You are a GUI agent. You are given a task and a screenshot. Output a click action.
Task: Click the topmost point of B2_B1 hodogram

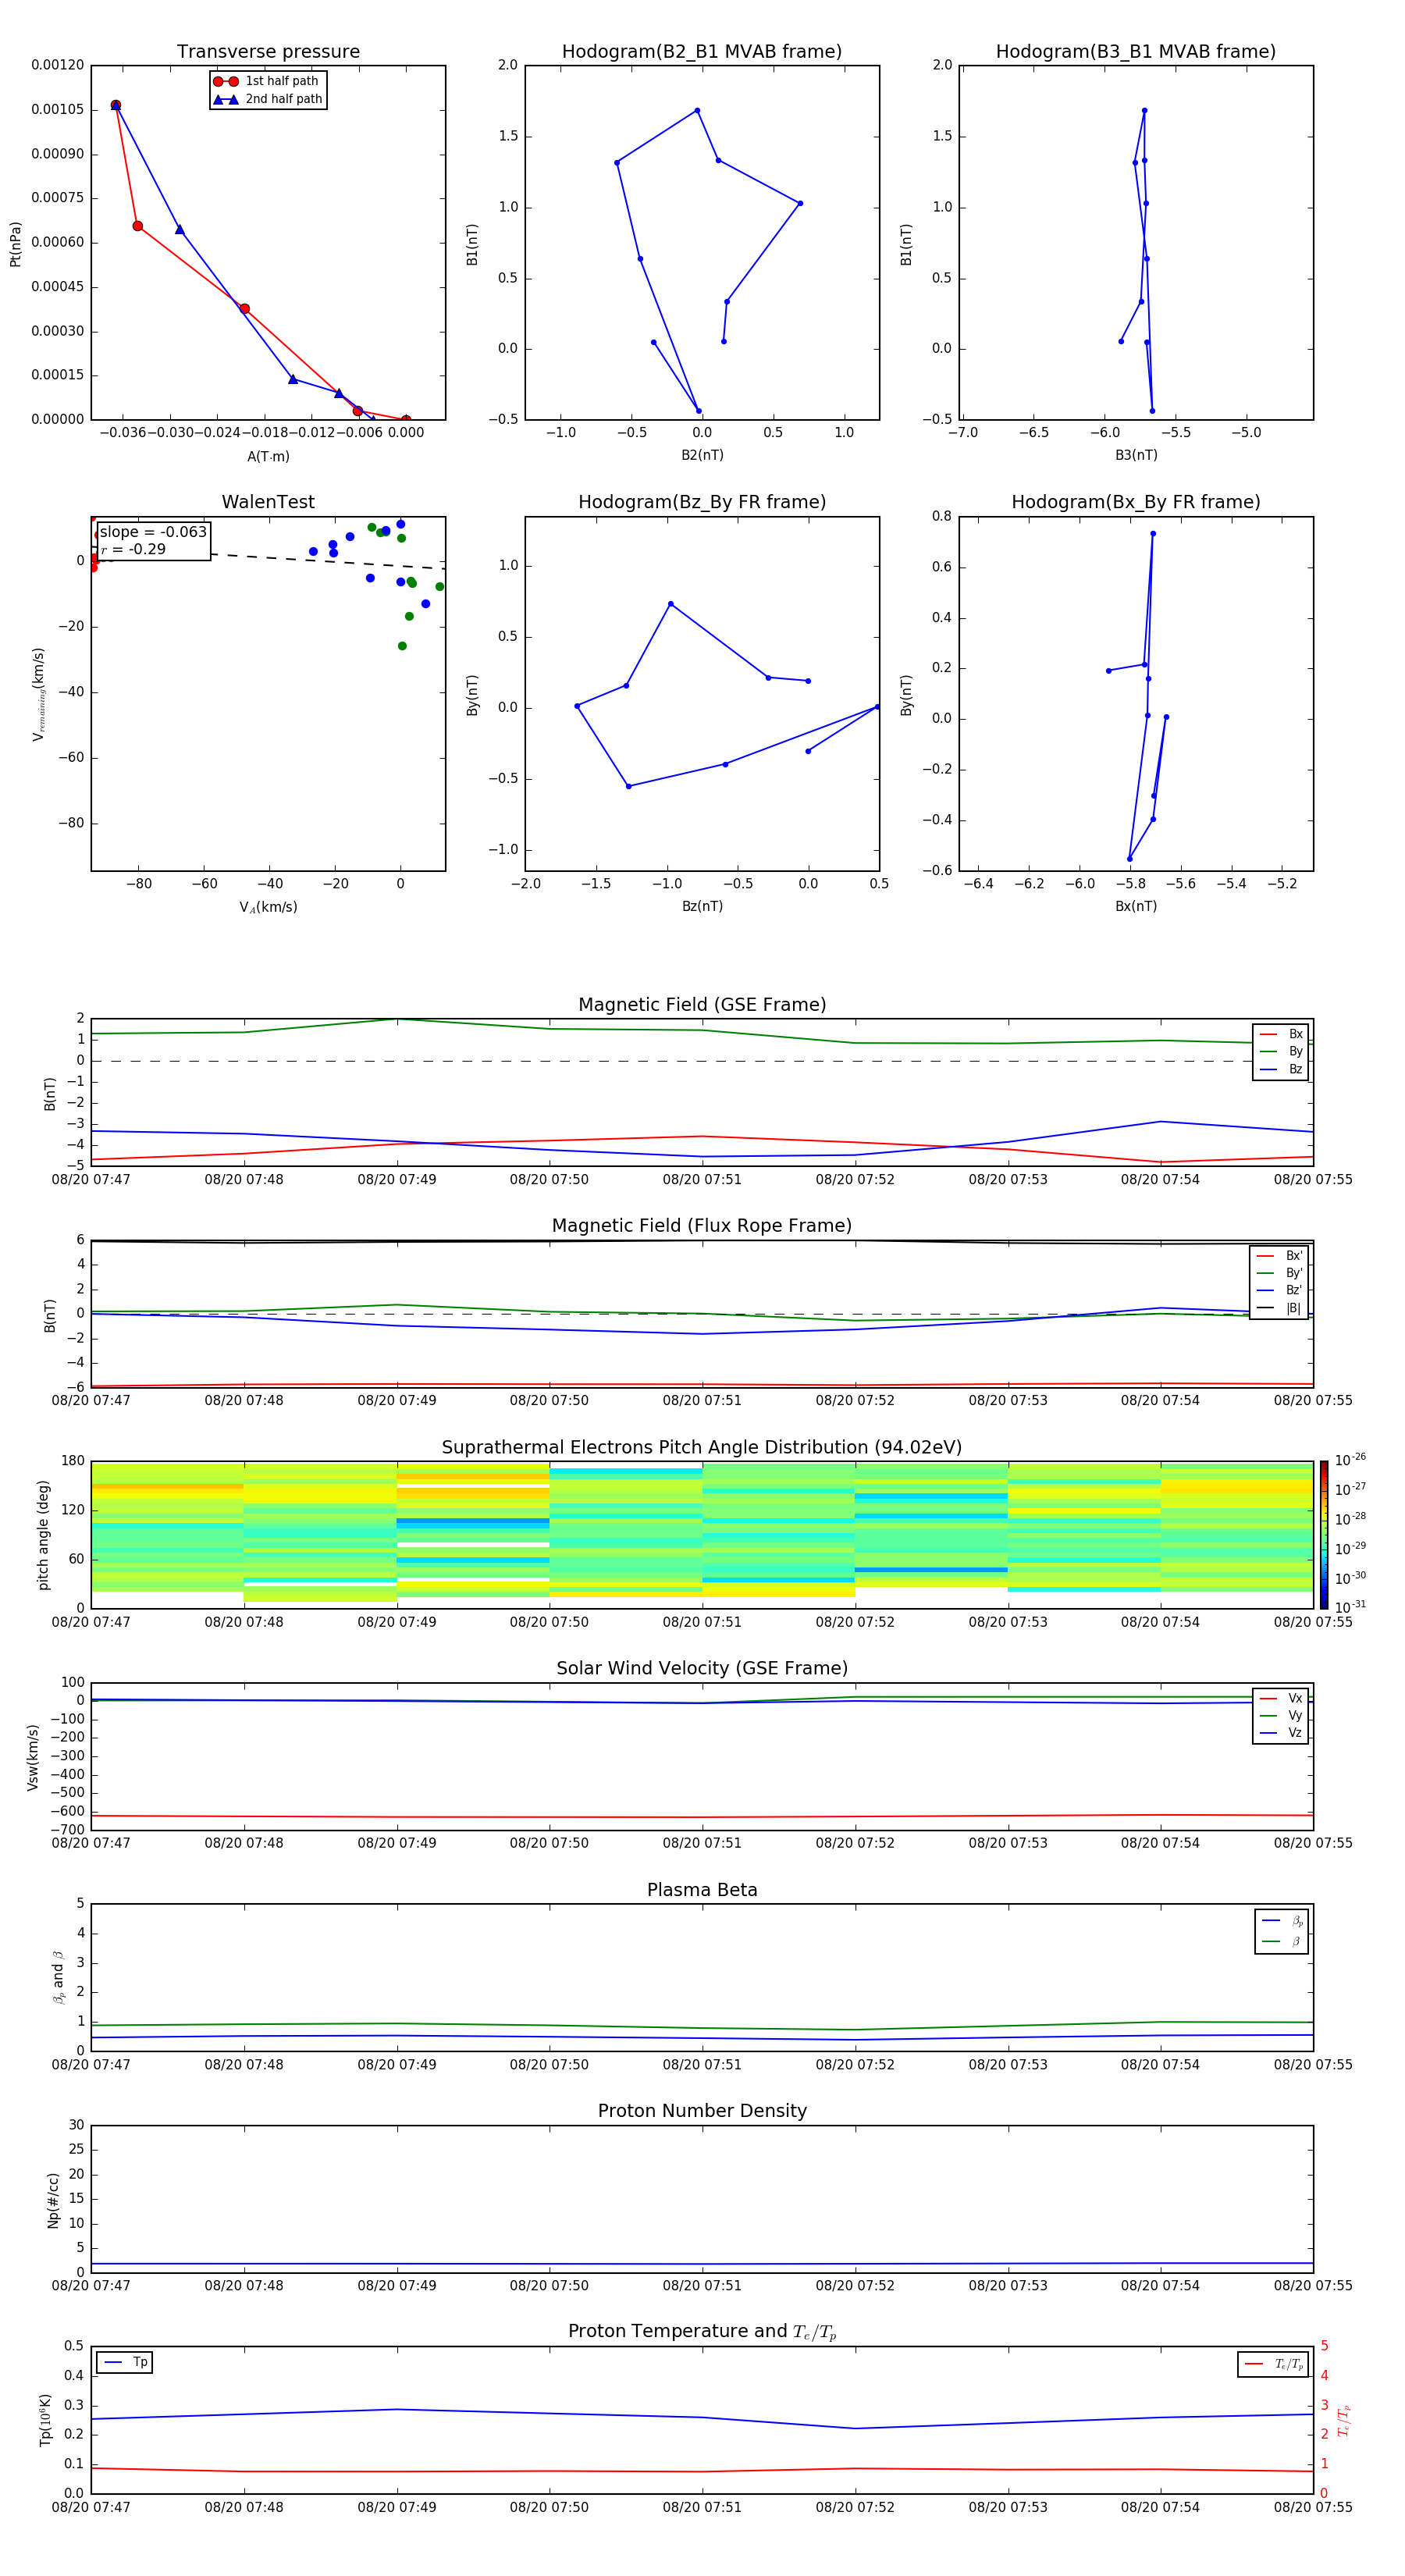697,110
